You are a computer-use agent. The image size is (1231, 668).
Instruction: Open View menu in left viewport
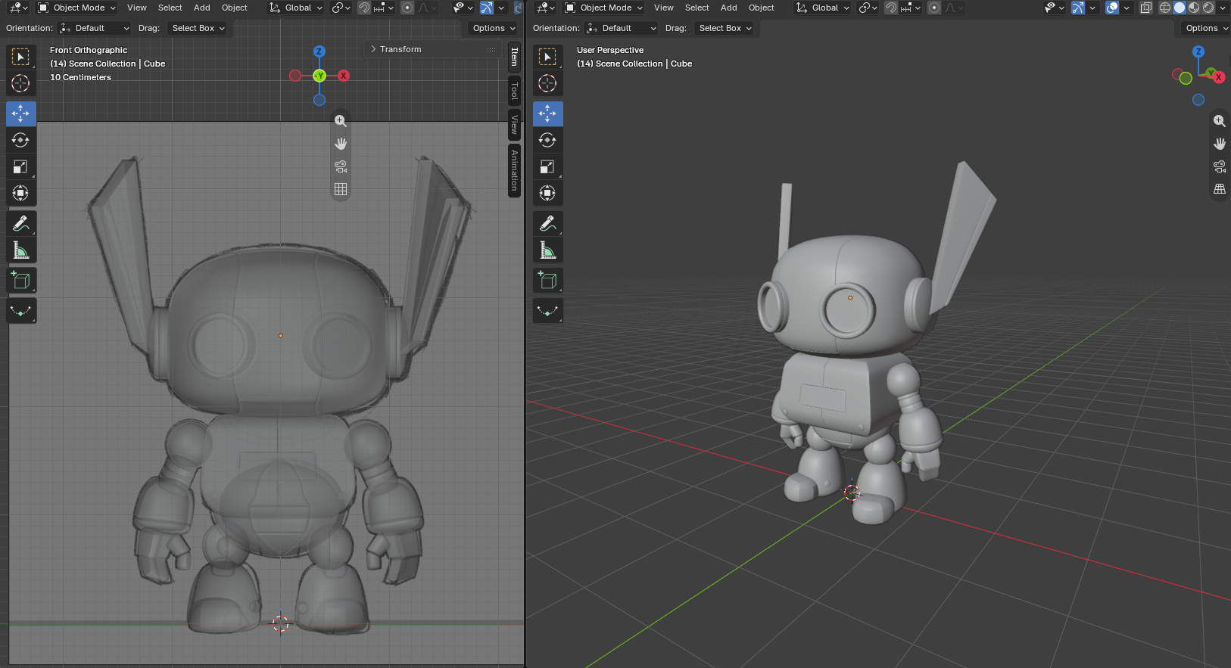[137, 8]
